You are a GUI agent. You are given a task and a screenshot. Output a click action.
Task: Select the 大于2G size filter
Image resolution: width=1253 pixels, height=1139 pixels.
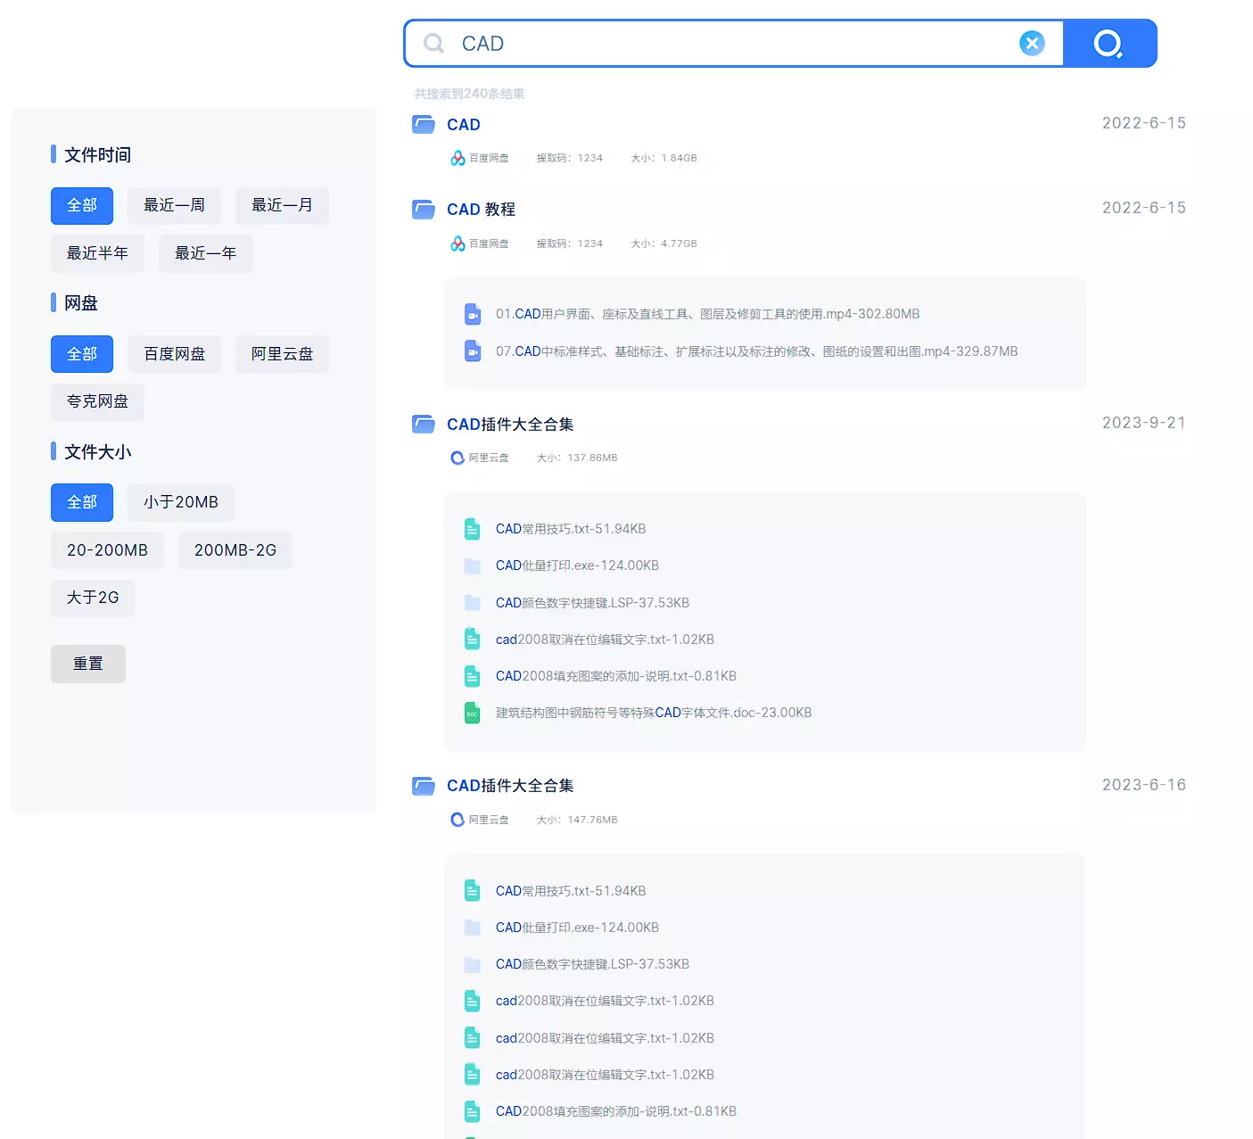click(x=93, y=598)
